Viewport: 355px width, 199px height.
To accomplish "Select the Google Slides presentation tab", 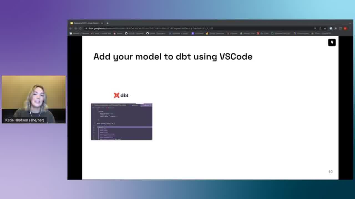I will [x=86, y=23].
